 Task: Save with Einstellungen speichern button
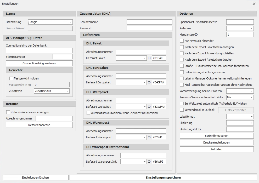[163, 178]
